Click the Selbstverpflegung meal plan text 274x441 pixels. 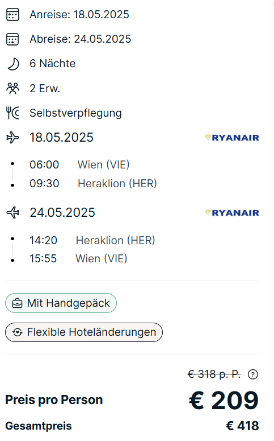point(75,113)
